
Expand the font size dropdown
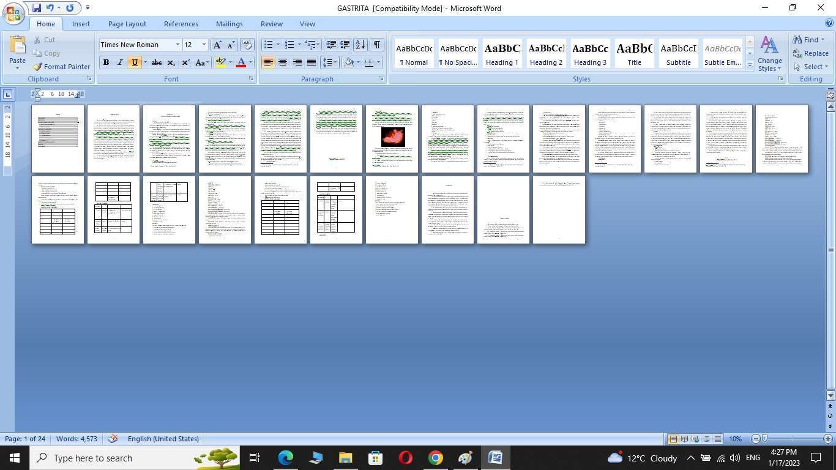(204, 45)
